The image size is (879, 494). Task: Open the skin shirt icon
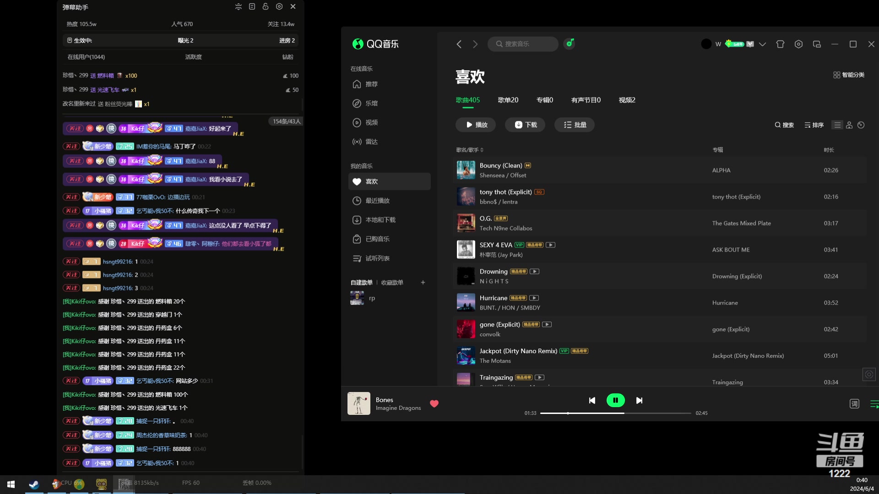pos(781,44)
